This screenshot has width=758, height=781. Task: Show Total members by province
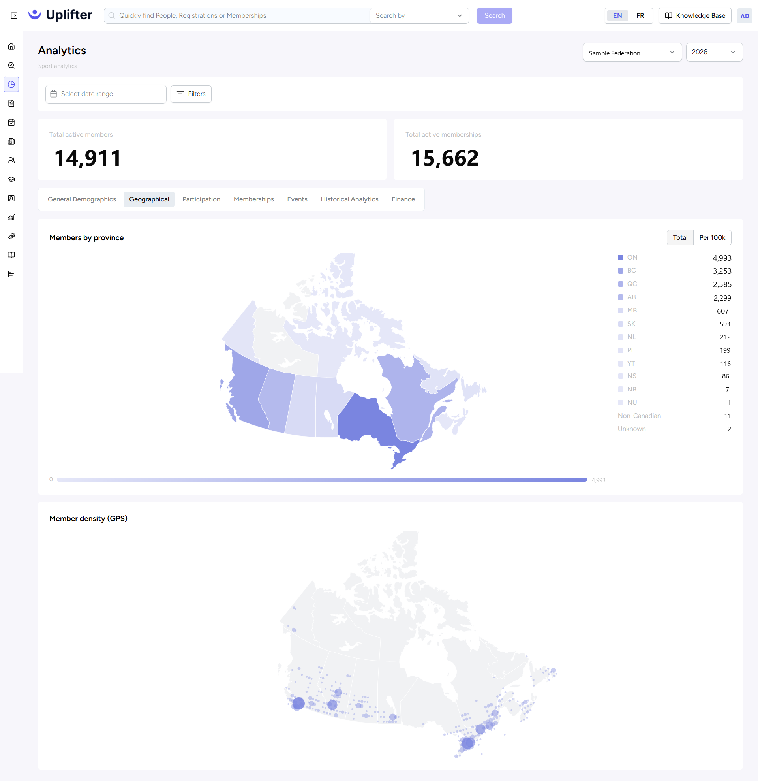tap(680, 237)
